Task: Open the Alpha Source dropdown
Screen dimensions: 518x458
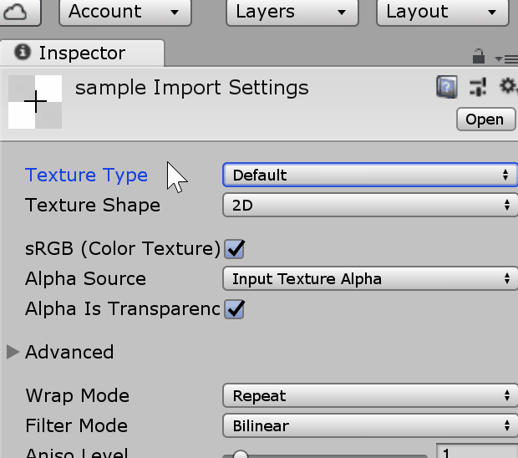Action: pos(370,278)
